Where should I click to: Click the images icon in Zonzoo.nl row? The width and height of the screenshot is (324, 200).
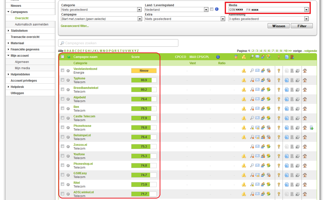(298, 147)
